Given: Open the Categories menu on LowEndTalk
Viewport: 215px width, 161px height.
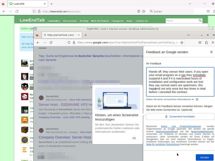Looking at the screenshot, I should (118, 21).
